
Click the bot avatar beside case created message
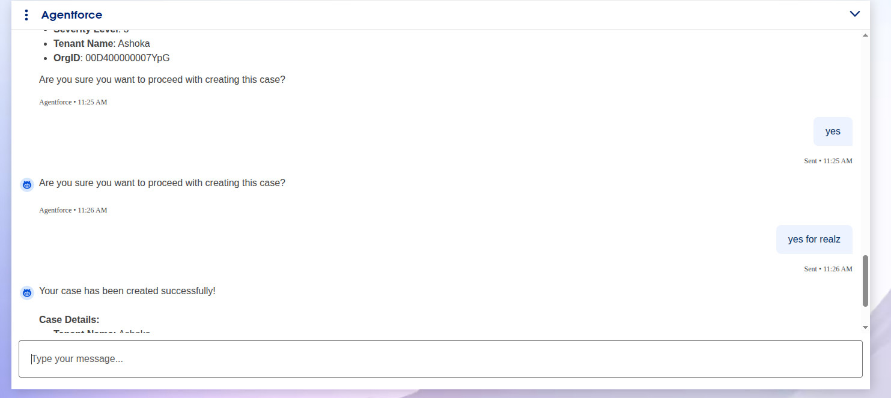(x=27, y=293)
